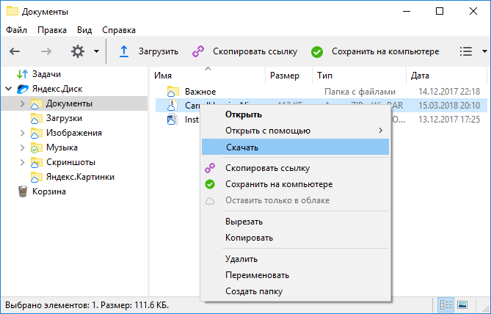The height and width of the screenshot is (314, 491).
Task: Sort files by the Размер column
Action: 285,75
